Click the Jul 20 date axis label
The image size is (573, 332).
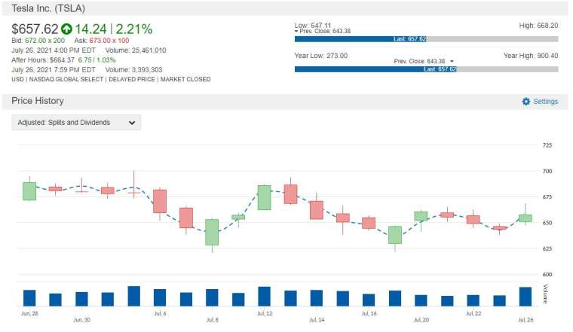coord(421,320)
